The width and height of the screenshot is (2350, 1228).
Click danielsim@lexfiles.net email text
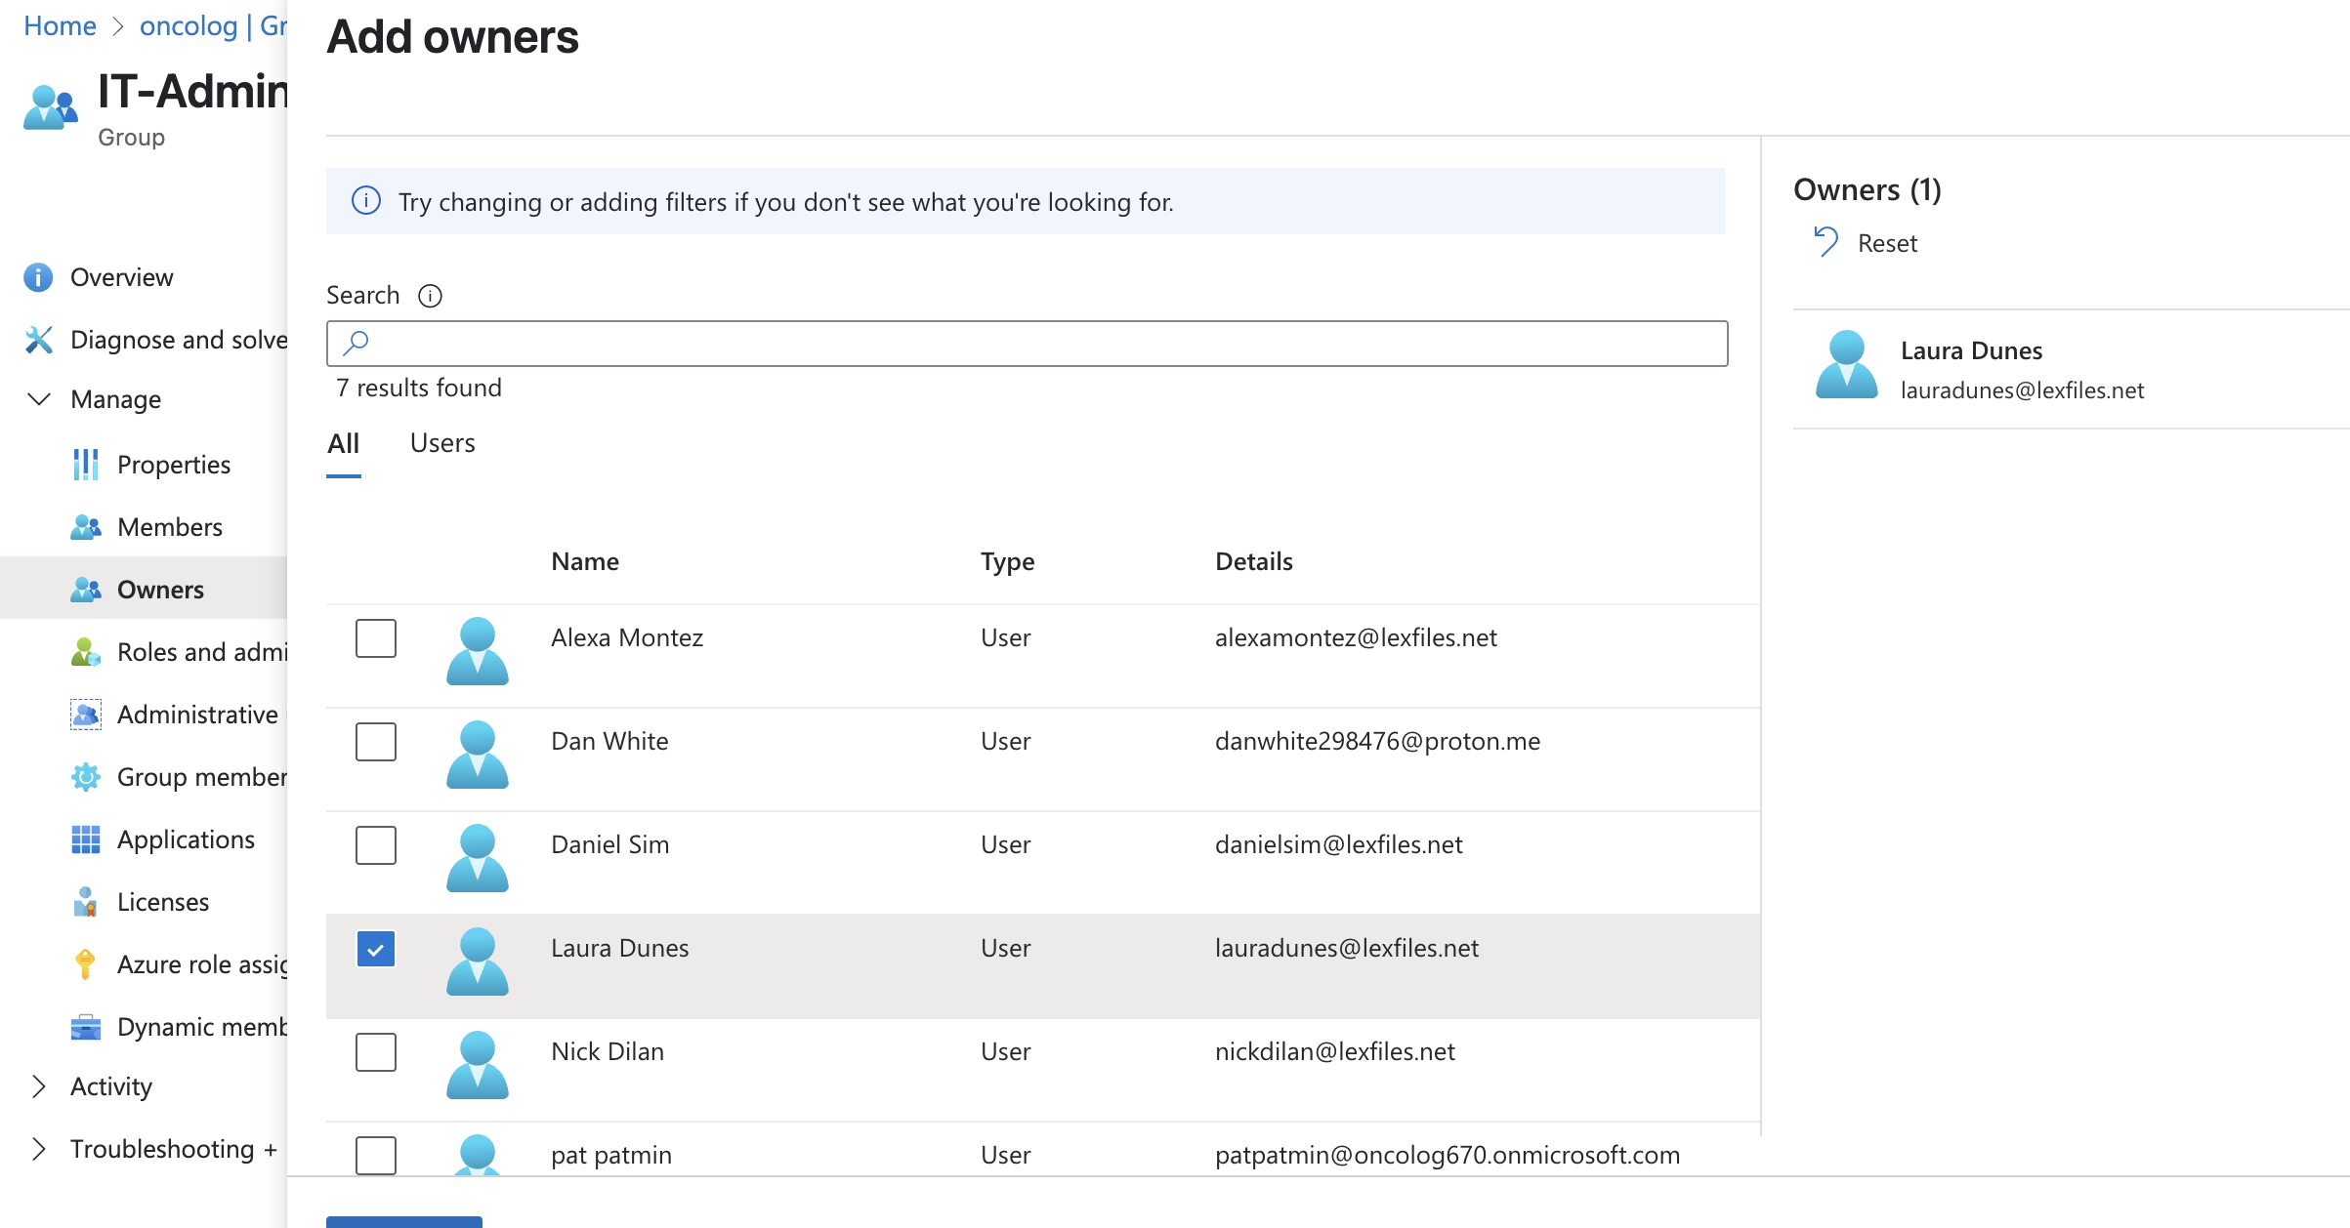[1338, 844]
